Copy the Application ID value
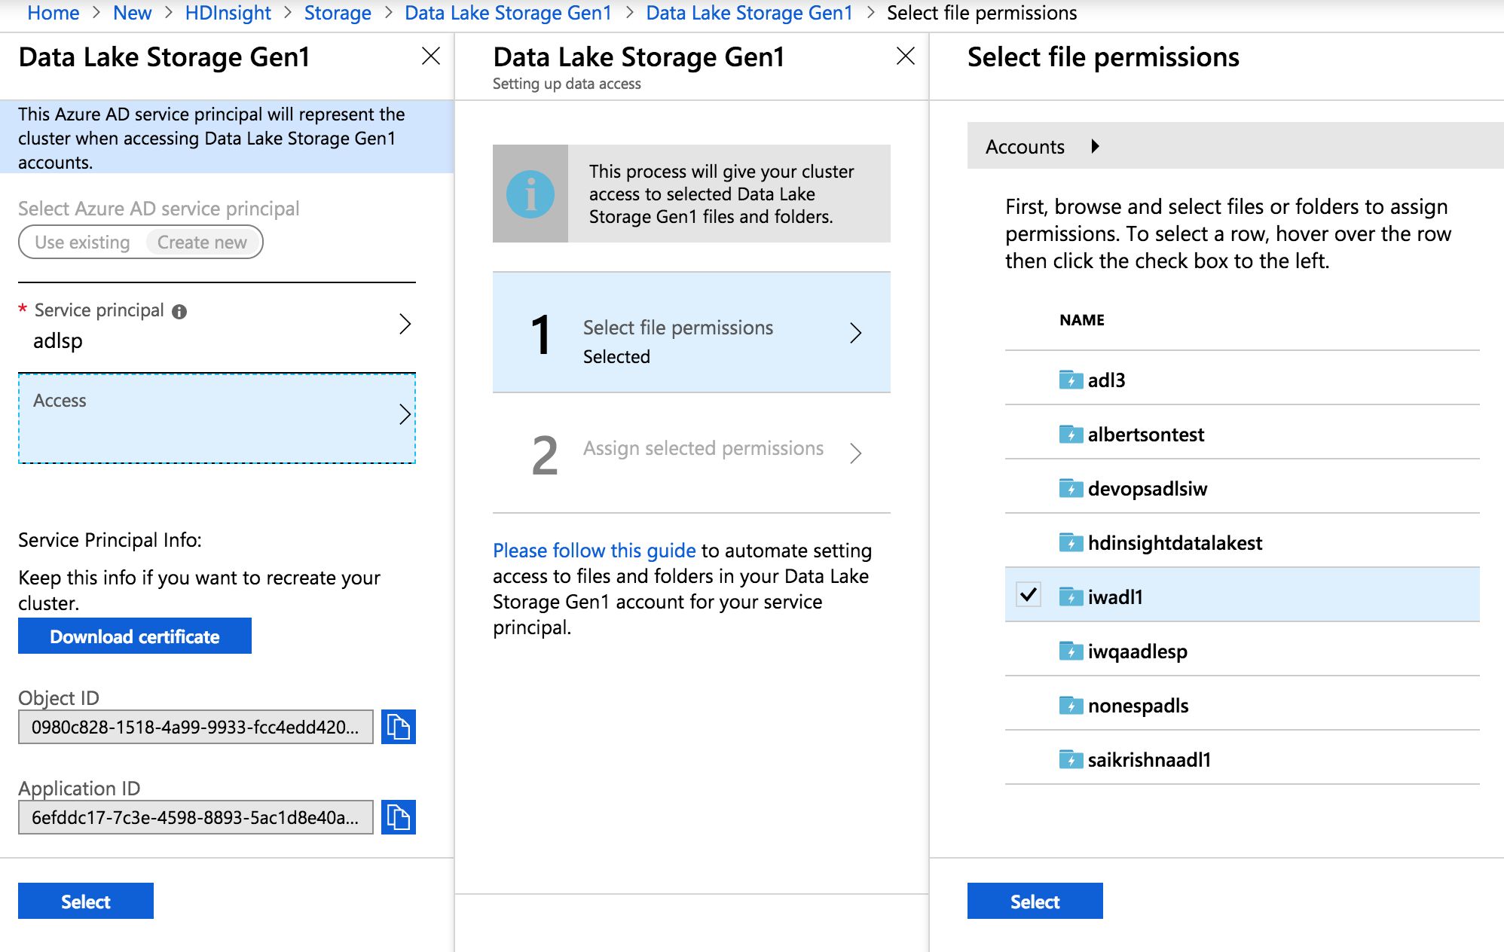 398,817
